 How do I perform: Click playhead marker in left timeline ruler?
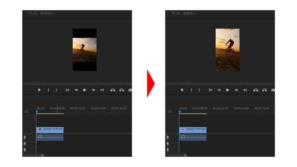[37, 112]
